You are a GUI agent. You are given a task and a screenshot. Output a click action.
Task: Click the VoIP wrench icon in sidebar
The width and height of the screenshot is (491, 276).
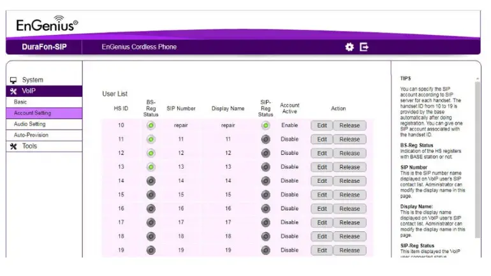(x=13, y=91)
